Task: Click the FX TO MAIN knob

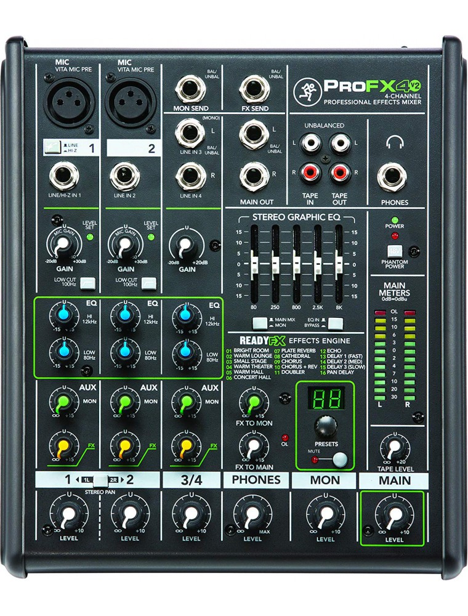Action: [254, 445]
